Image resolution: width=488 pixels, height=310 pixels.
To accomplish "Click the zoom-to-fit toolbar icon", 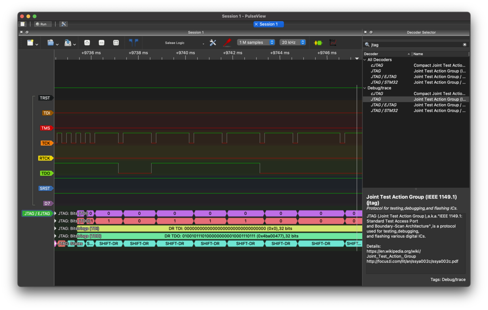I will coord(116,43).
